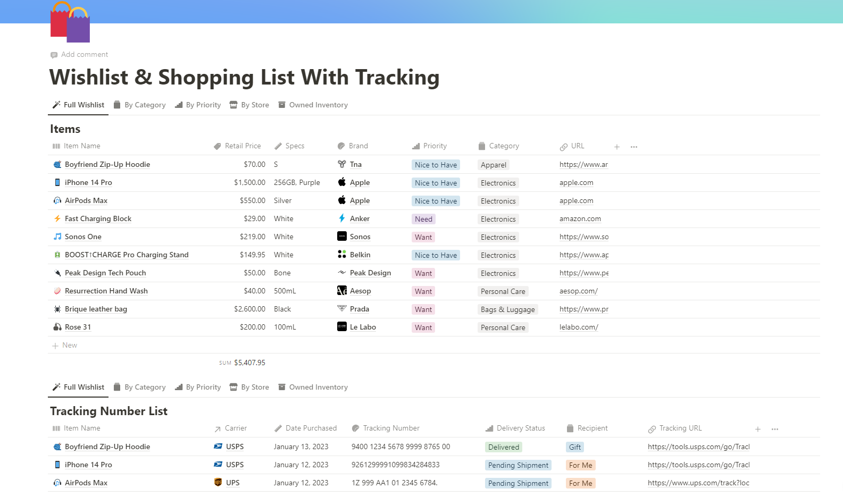This screenshot has width=843, height=497.
Task: Open the lelabo.com/ URL link
Action: click(x=579, y=327)
